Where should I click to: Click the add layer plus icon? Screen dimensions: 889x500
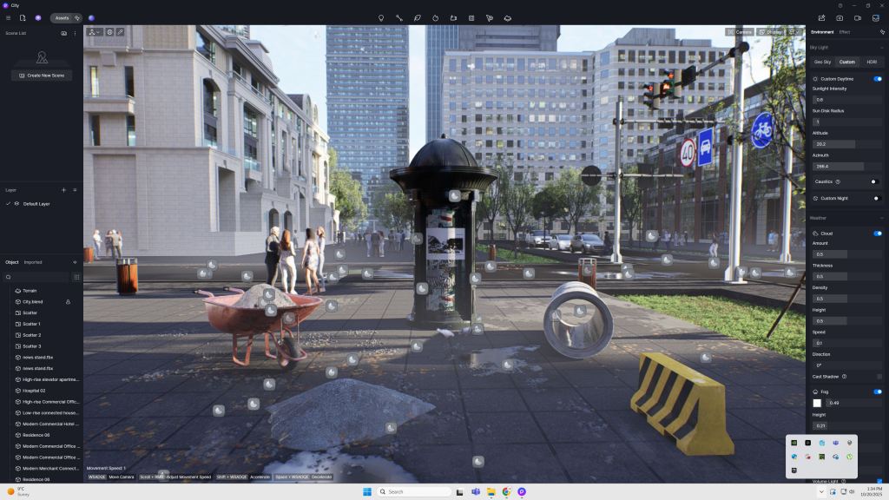tap(63, 189)
